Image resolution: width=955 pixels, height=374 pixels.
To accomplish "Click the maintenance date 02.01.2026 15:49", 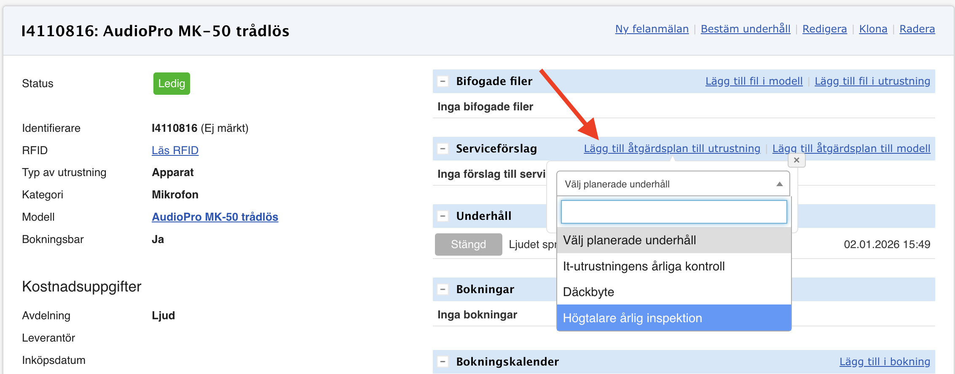I will (x=887, y=244).
